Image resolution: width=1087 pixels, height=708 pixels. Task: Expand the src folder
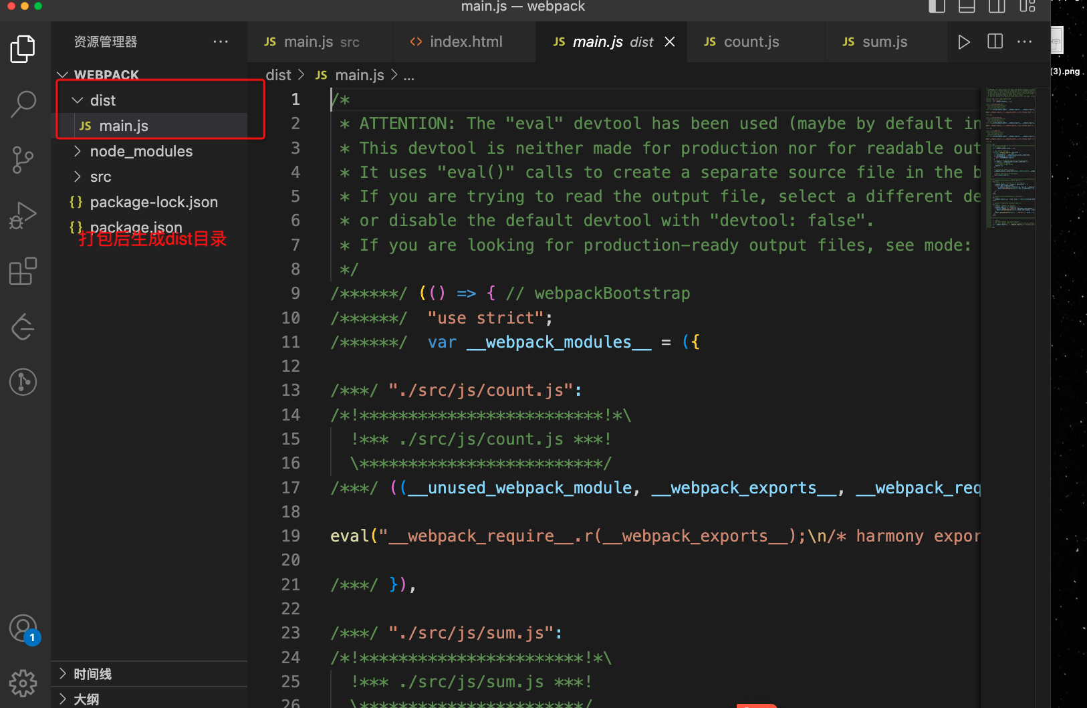click(77, 176)
